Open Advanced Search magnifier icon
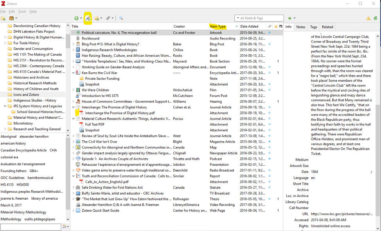This screenshot has height=231, width=381. pos(121,18)
